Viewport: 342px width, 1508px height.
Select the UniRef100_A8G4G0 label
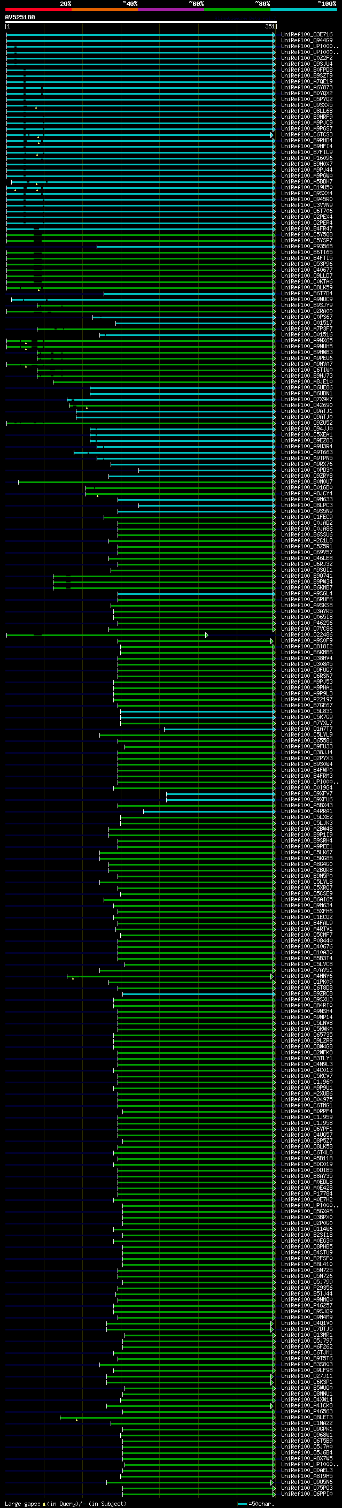click(307, 864)
